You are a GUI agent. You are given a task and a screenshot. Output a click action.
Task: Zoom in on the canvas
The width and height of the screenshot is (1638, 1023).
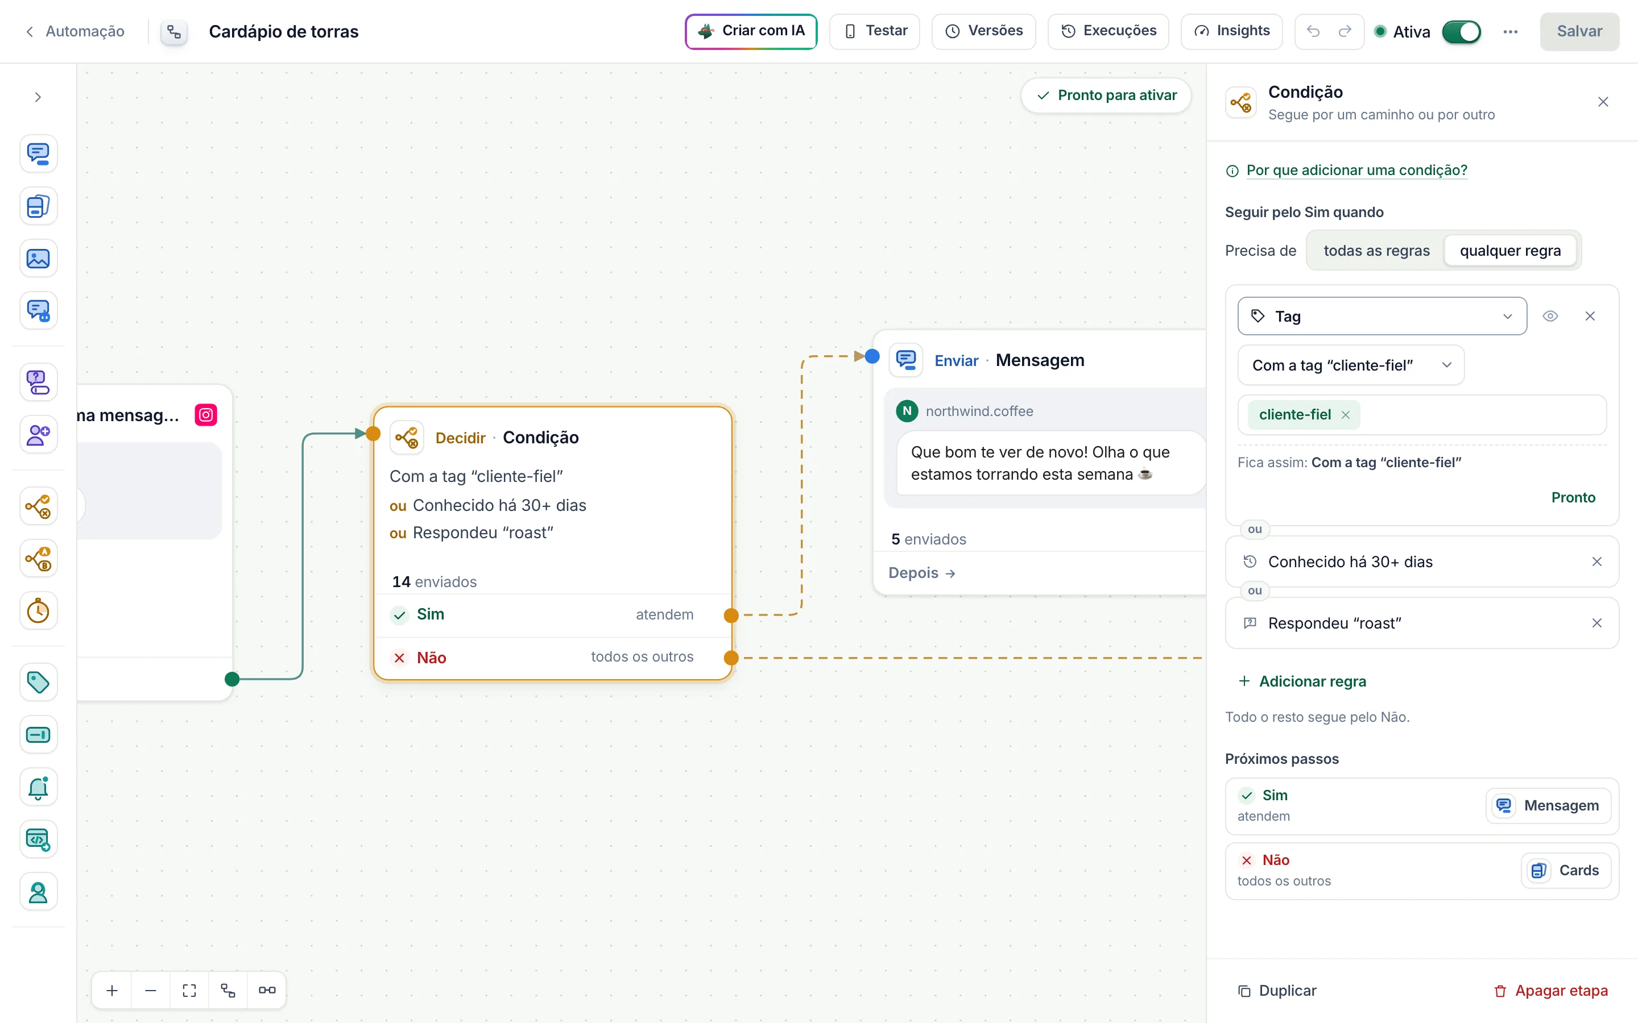point(113,991)
